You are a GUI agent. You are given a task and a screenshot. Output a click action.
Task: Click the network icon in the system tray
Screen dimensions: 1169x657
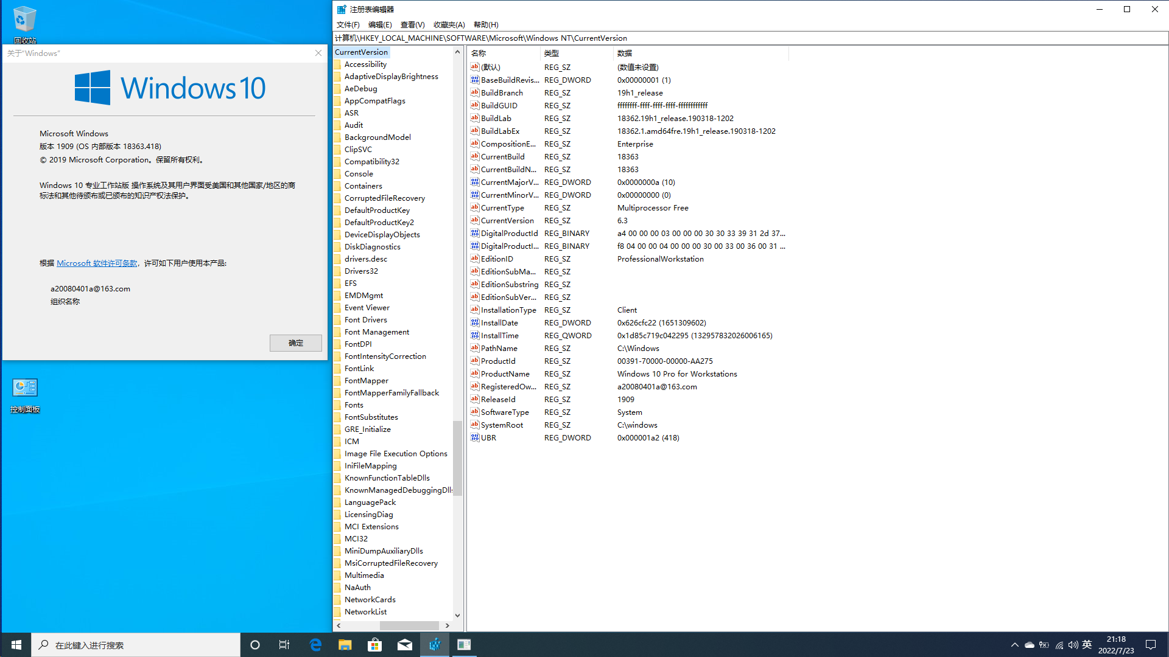coord(1059,645)
